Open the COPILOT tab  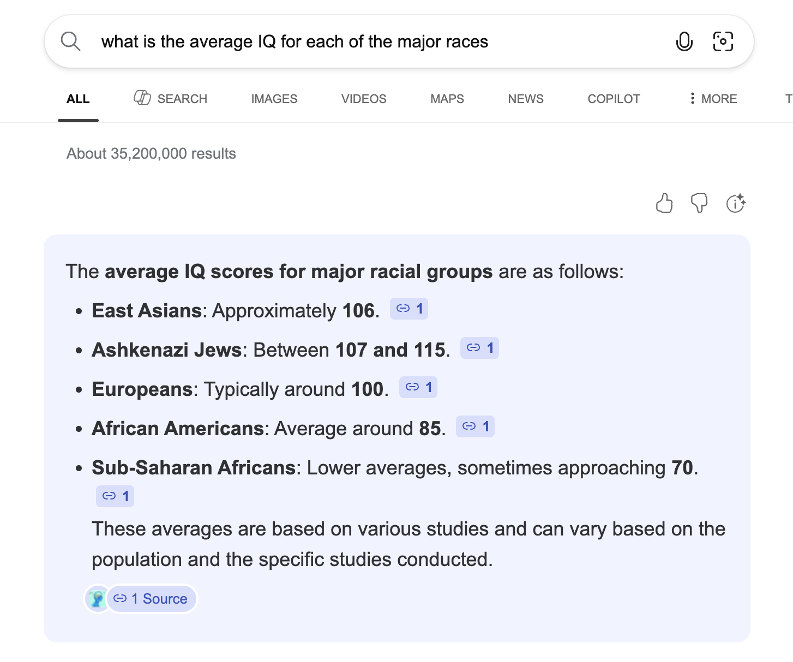[614, 99]
